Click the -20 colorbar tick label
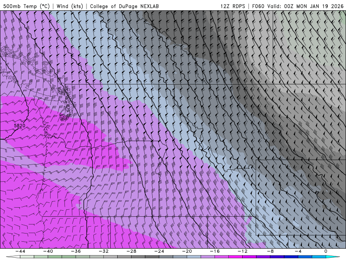This screenshot has height=259, width=346. pos(187,251)
